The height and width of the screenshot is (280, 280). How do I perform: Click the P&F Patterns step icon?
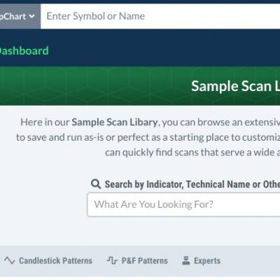(112, 260)
